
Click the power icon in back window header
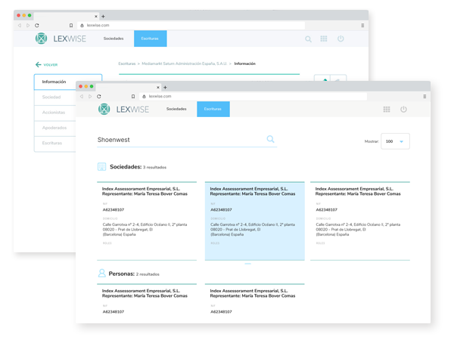pos(341,39)
